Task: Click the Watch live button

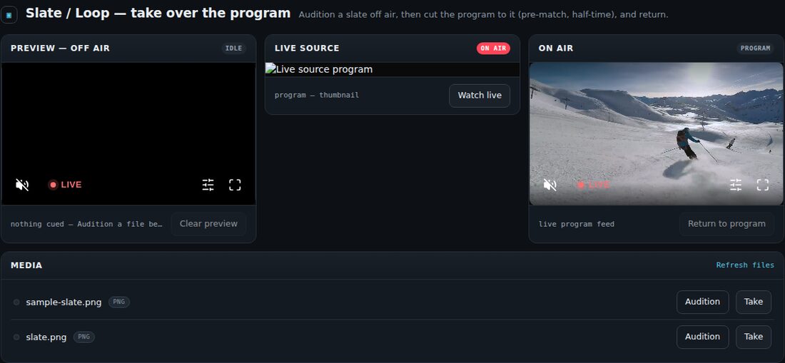Action: pyautogui.click(x=480, y=96)
